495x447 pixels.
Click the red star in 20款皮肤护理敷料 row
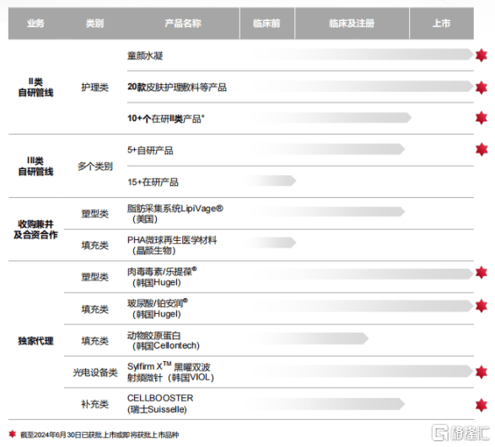point(482,88)
